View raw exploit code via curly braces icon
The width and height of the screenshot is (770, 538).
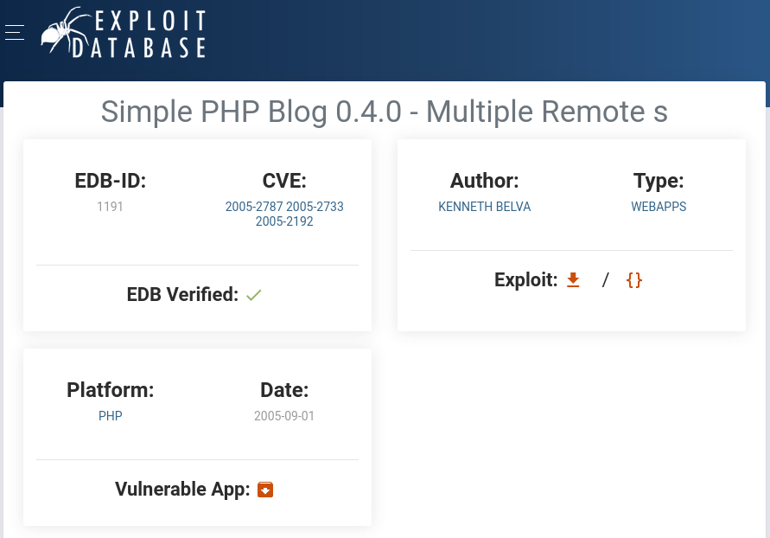tap(634, 280)
